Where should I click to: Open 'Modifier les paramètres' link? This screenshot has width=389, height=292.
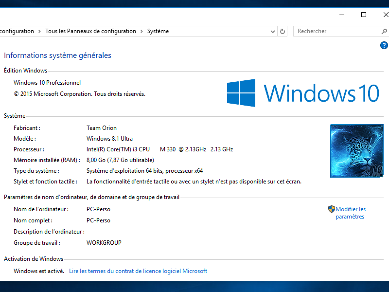[x=350, y=213]
